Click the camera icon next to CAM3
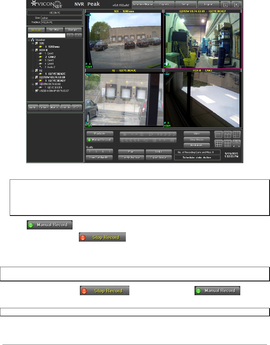The width and height of the screenshot is (270, 345). [41, 60]
